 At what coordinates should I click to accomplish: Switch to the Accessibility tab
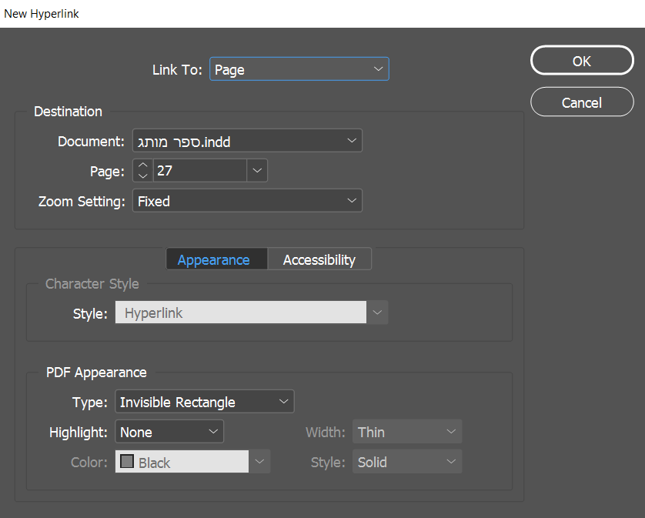(319, 259)
